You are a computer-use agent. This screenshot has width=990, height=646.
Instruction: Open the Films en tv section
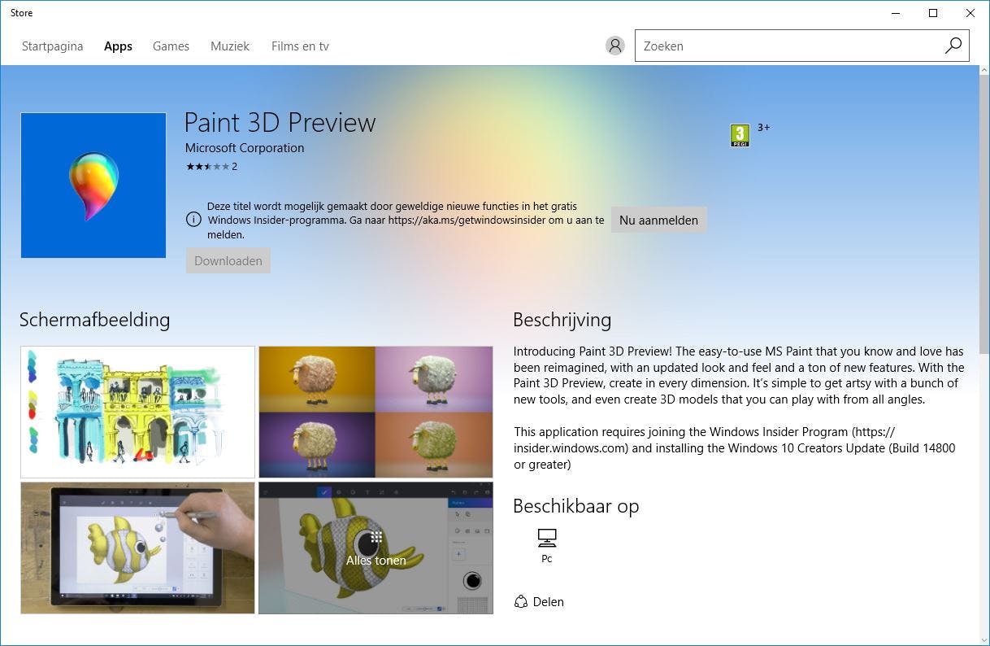click(299, 46)
